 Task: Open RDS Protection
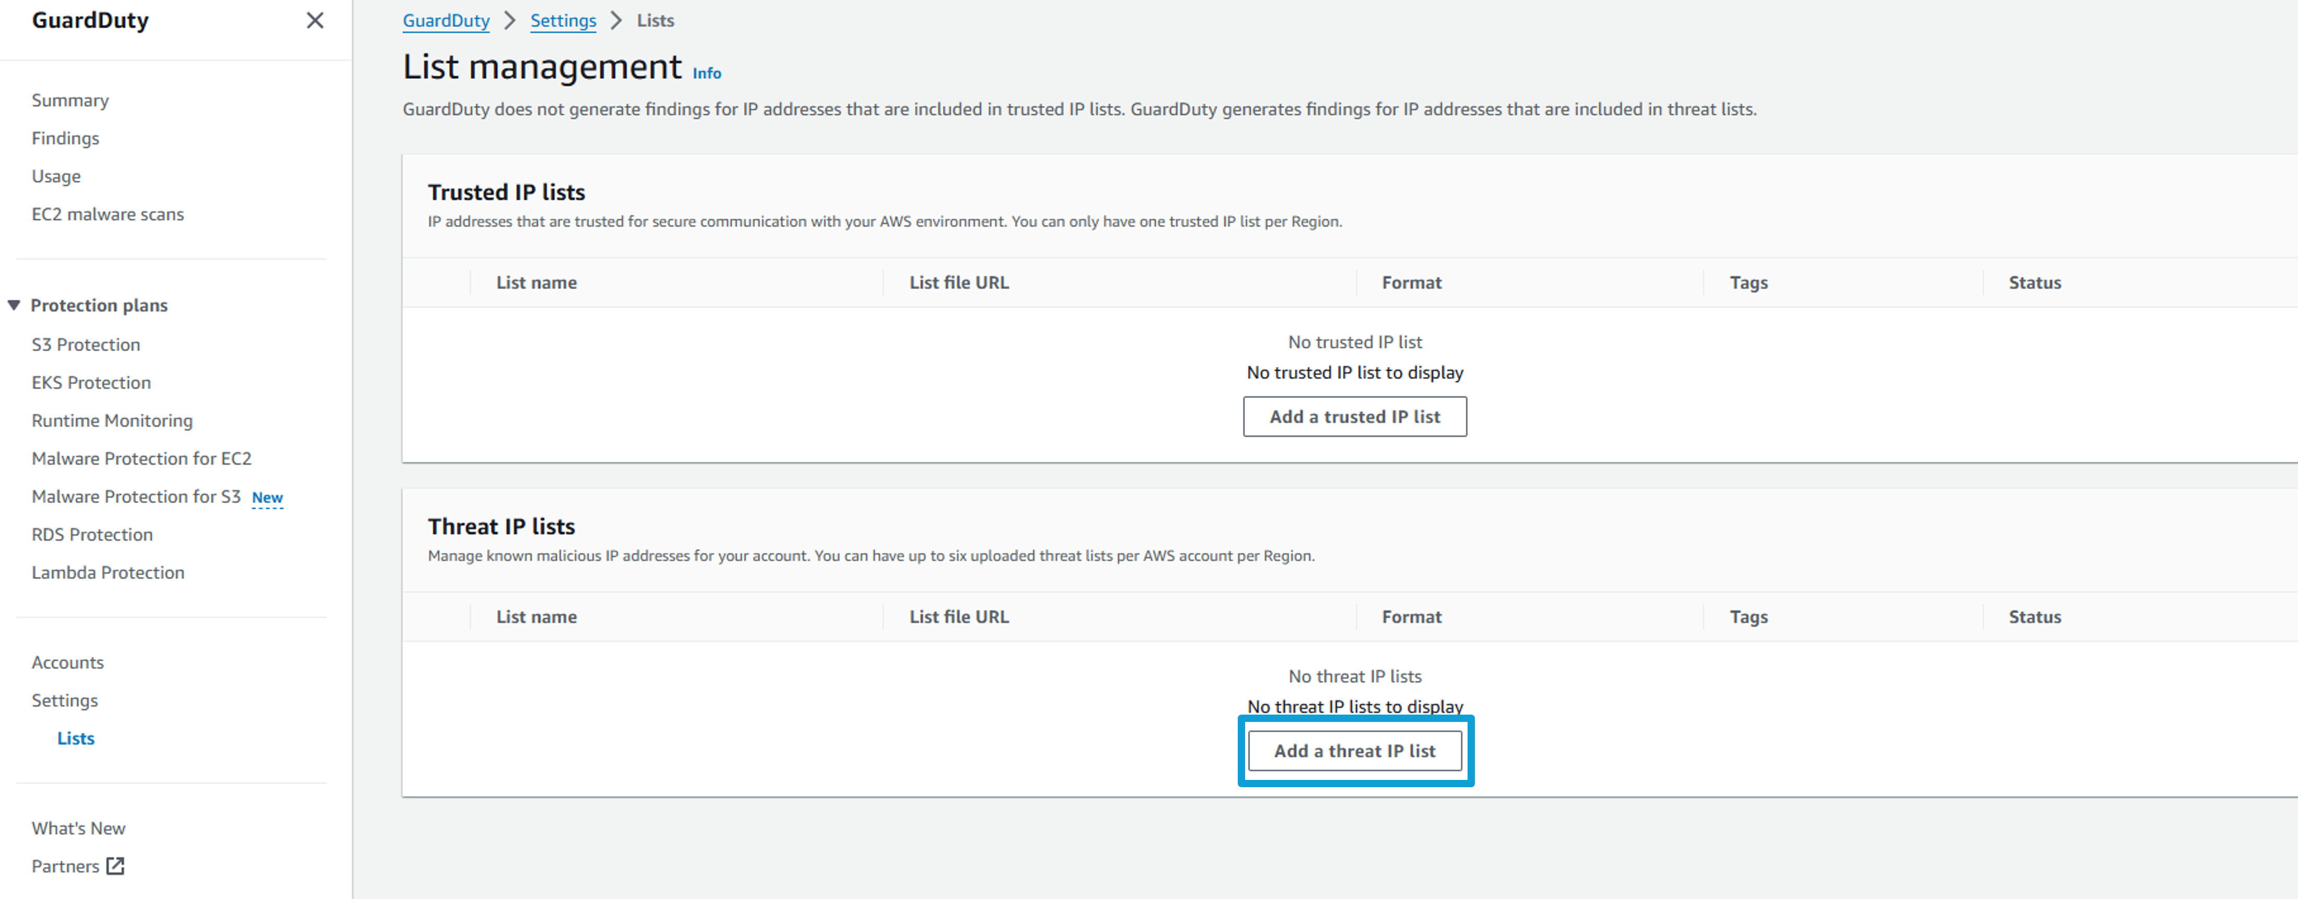point(92,534)
